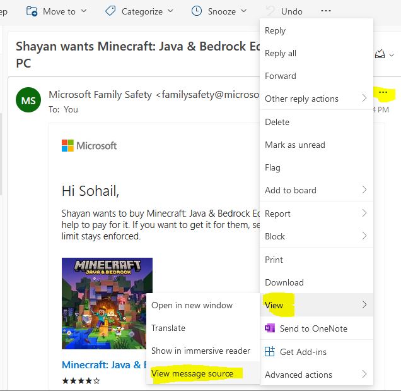Expand the Move to dropdown arrow

[x=84, y=11]
